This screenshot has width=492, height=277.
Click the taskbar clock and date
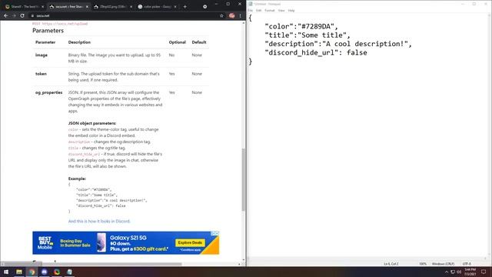click(470, 272)
